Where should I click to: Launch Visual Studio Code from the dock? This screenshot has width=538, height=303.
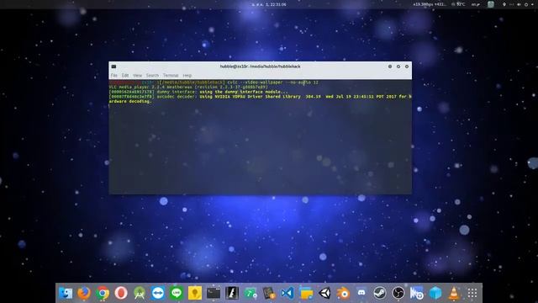pyautogui.click(x=287, y=293)
